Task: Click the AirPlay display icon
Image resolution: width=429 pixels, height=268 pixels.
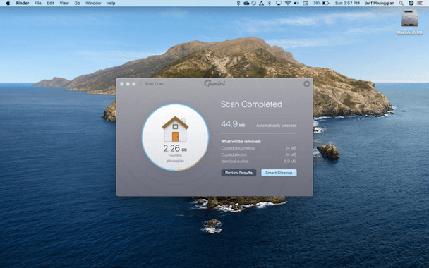Action: [x=279, y=4]
